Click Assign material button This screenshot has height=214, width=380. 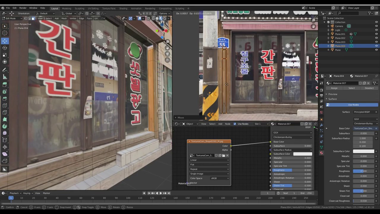[334, 88]
